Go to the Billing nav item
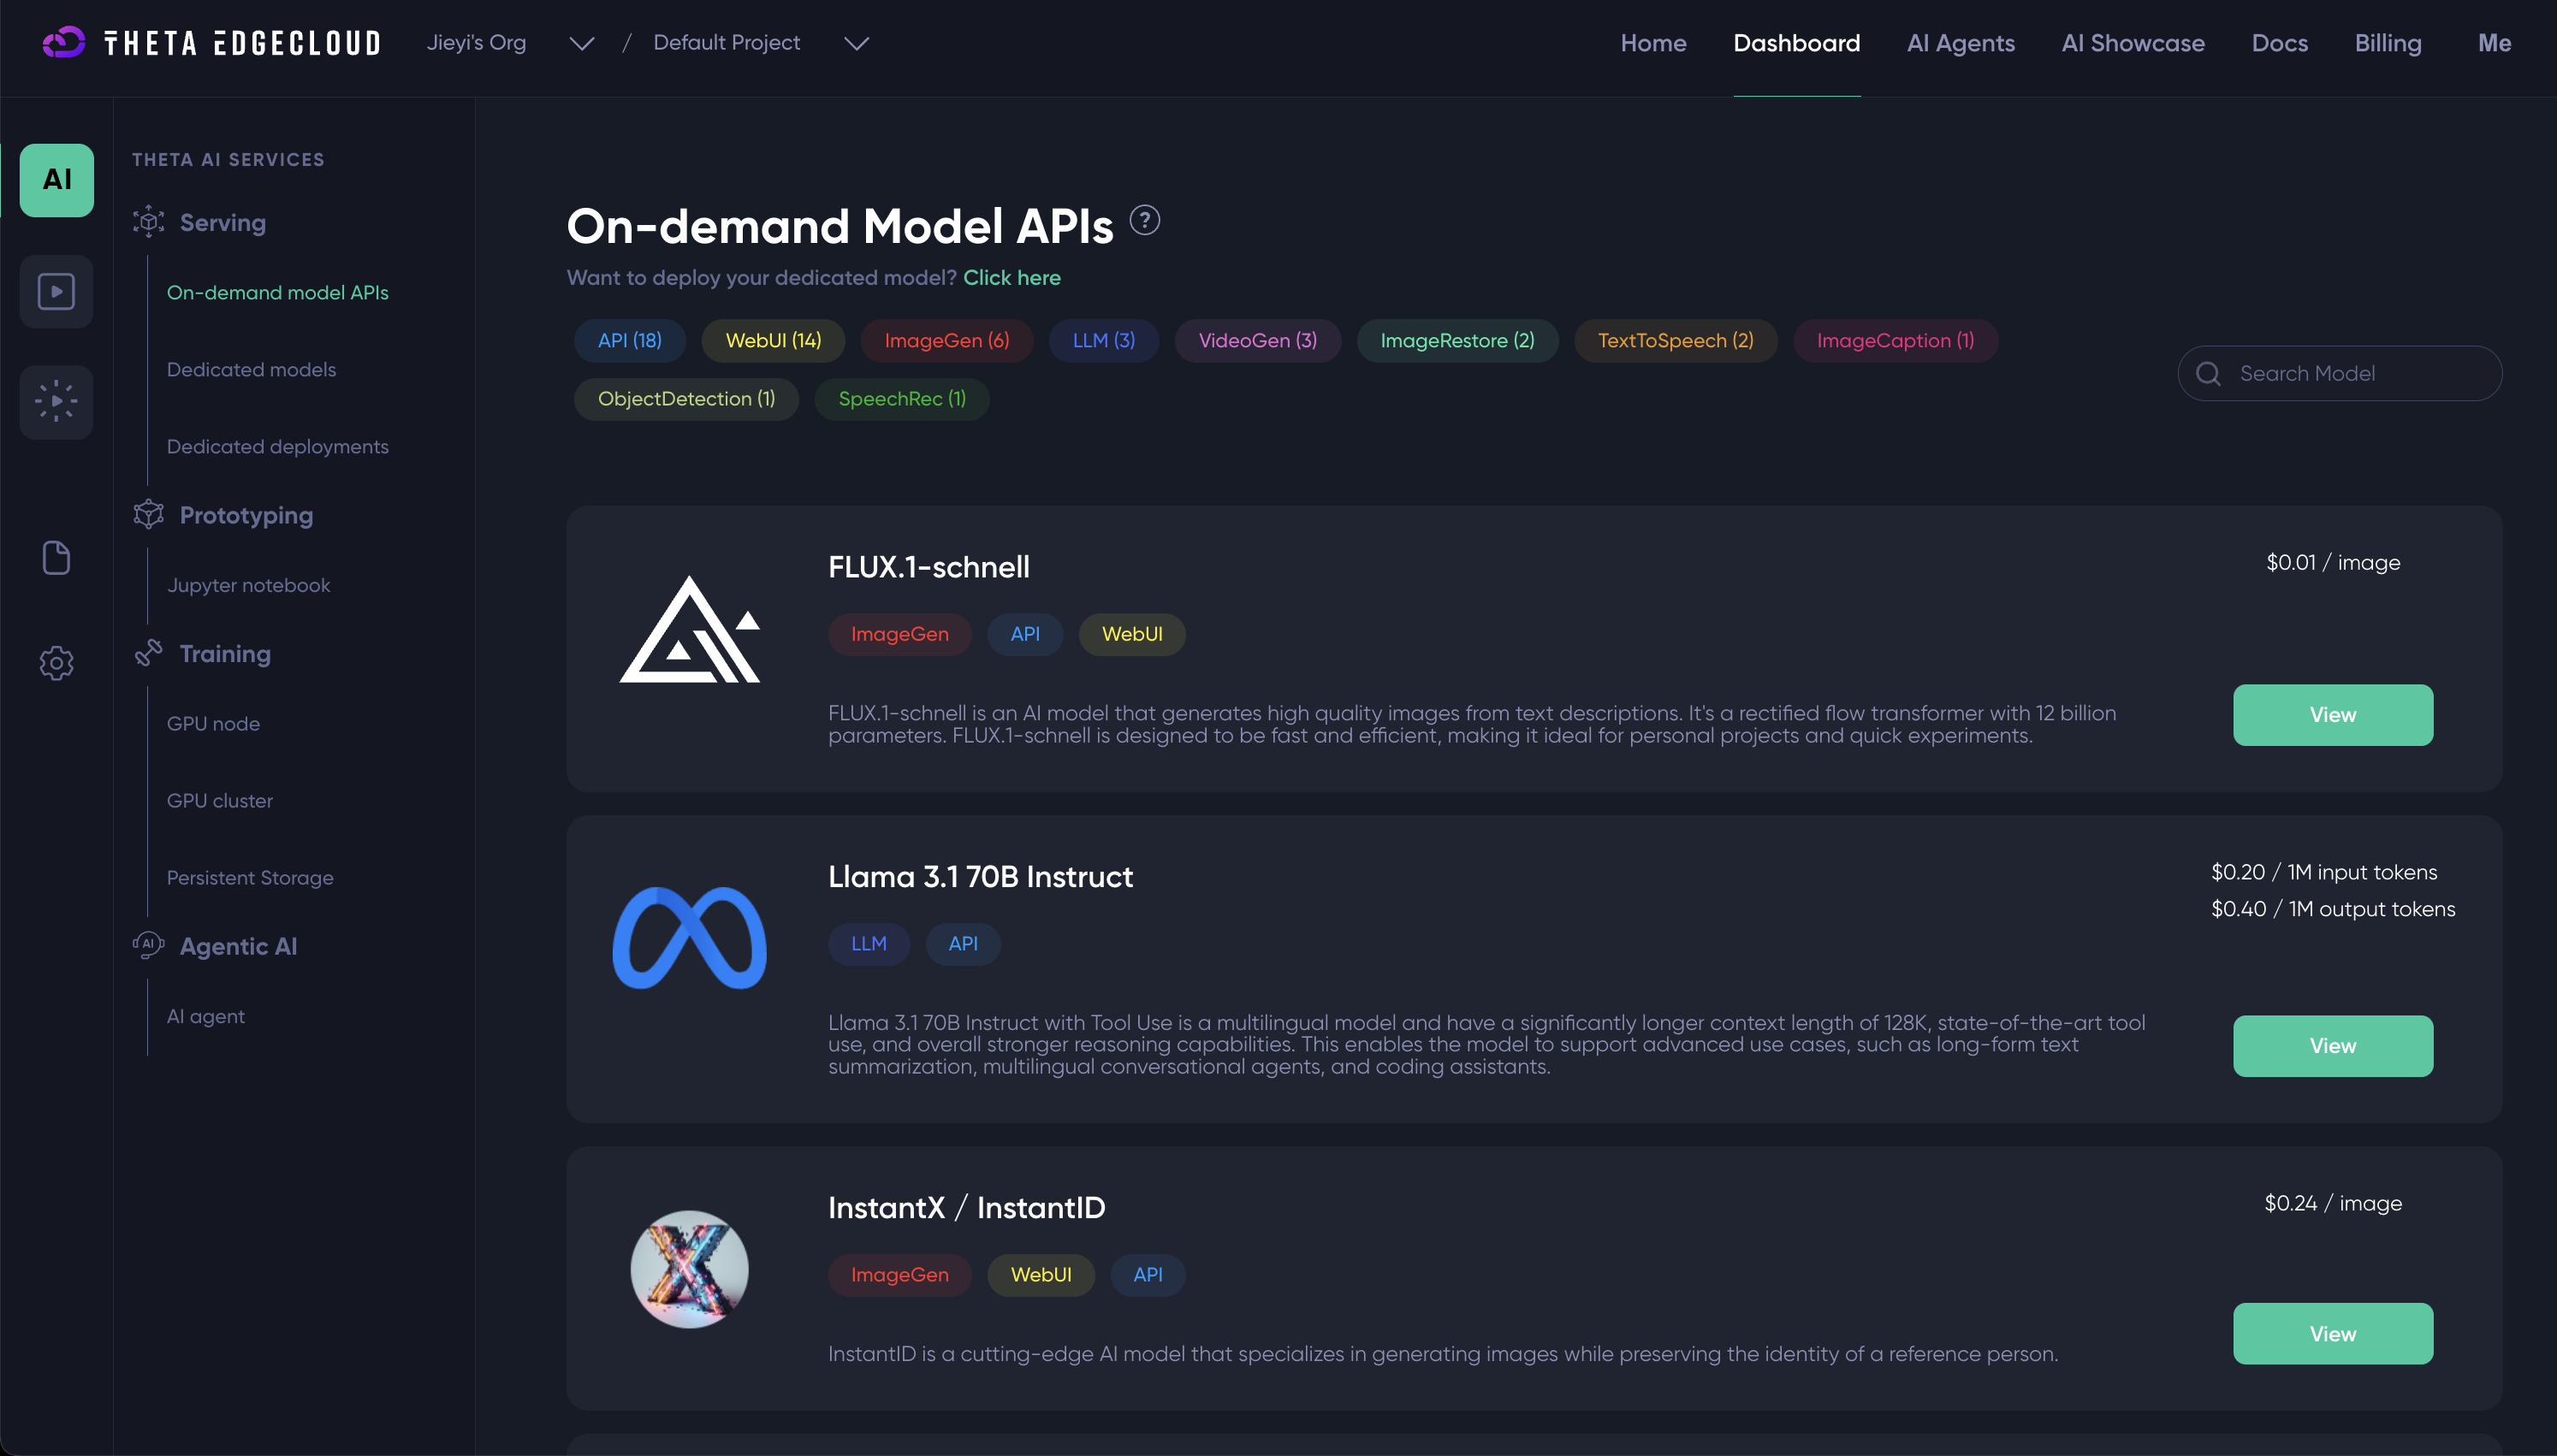Image resolution: width=2557 pixels, height=1456 pixels. (2387, 43)
